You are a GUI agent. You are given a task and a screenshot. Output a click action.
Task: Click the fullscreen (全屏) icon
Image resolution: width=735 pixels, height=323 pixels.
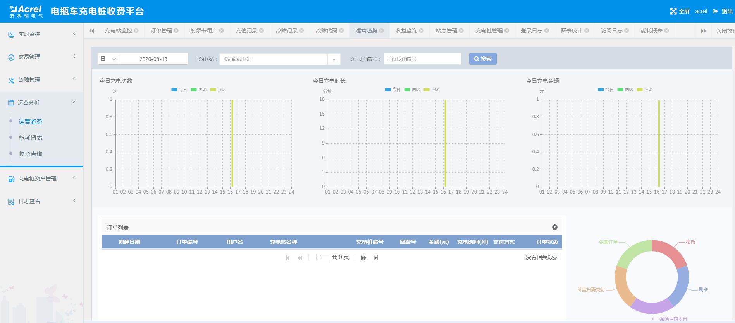tap(673, 11)
